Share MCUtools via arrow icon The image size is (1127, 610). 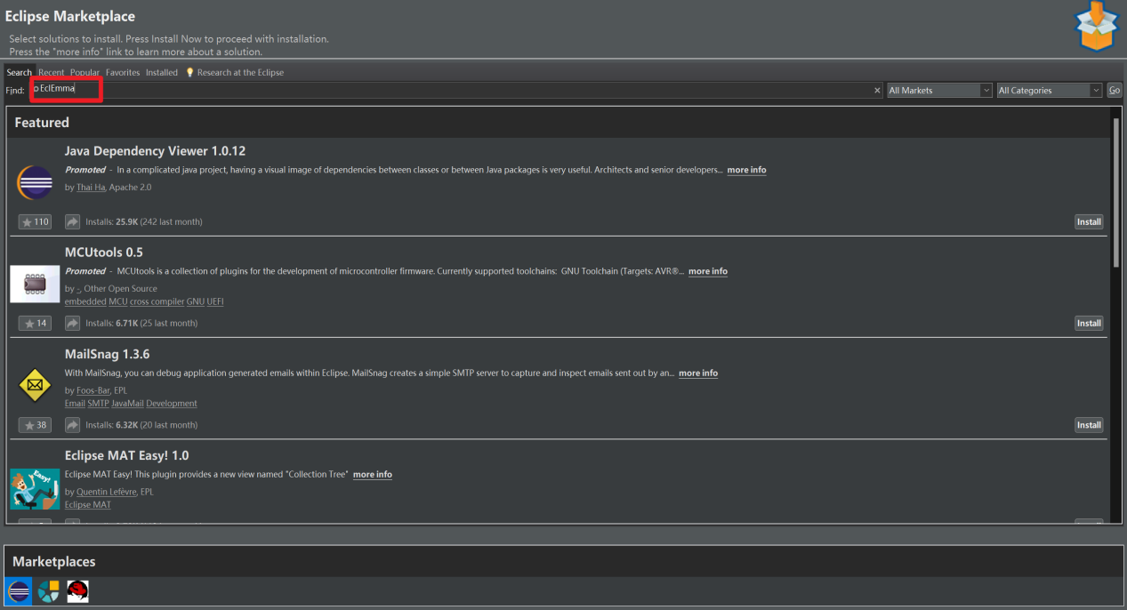(x=73, y=324)
